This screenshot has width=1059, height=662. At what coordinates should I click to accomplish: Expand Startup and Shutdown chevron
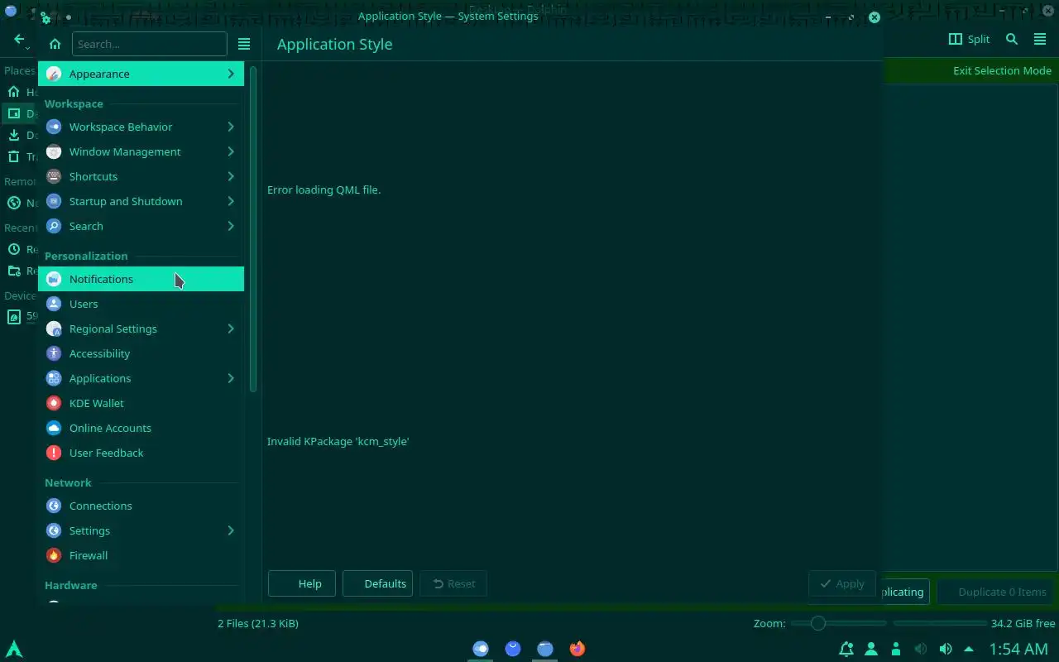(x=231, y=201)
